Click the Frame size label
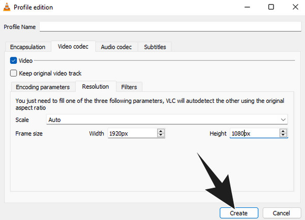The image size is (305, 220). point(29,133)
